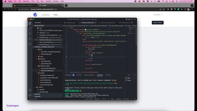The width and height of the screenshot is (197, 111).
Task: Switch to the Debug Console tab
Action: click(x=89, y=75)
